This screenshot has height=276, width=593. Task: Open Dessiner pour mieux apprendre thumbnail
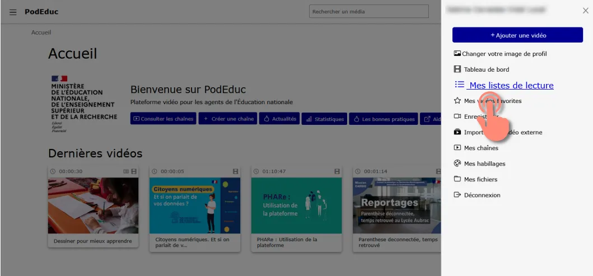click(93, 205)
